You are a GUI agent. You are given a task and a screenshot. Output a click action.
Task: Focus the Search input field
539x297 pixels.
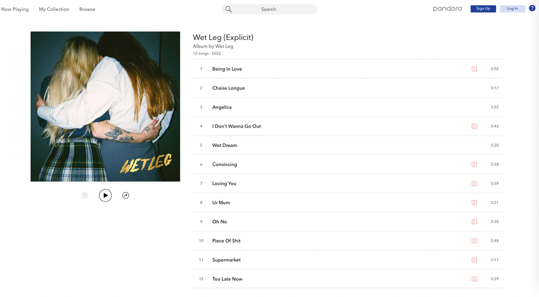(269, 9)
